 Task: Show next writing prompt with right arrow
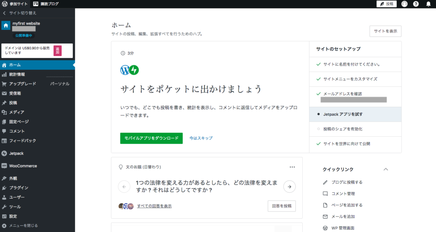coord(290,186)
